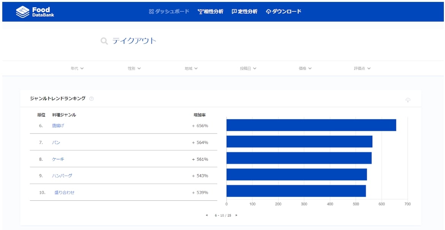Click the search magnifier icon

(x=104, y=41)
